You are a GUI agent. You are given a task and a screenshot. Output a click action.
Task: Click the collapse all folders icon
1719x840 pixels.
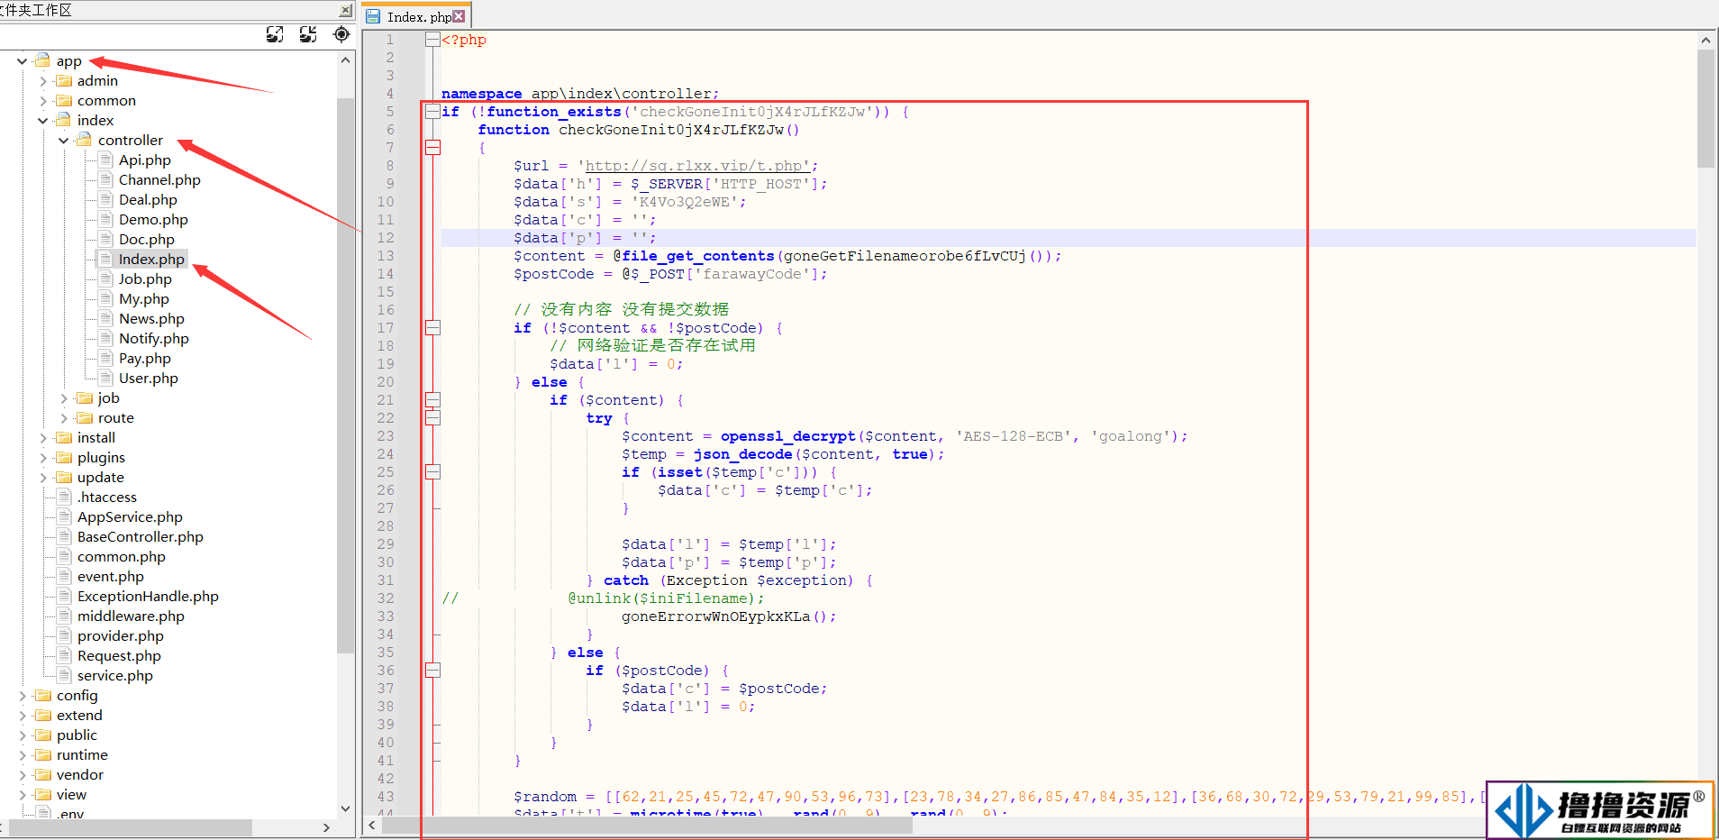(308, 34)
